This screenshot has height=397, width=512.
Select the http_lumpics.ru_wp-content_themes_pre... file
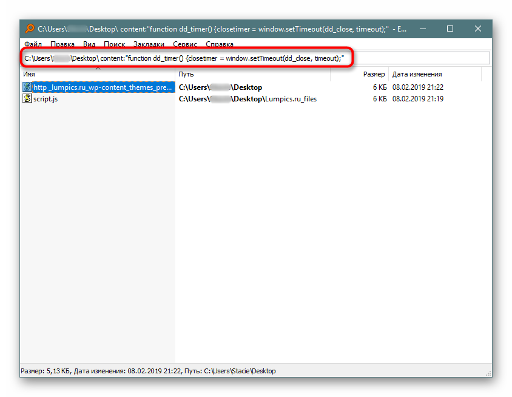pos(103,87)
